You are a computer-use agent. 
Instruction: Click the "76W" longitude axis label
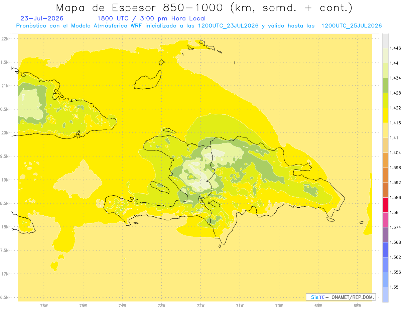(44, 306)
